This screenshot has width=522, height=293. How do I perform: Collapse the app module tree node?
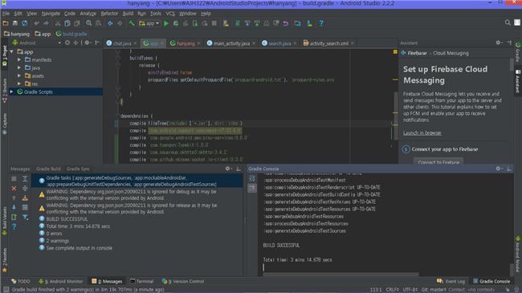tap(12, 52)
